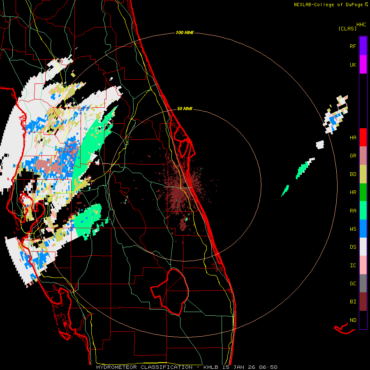Pick the HR dark green legend swatch
The image size is (370, 370).
(x=363, y=192)
